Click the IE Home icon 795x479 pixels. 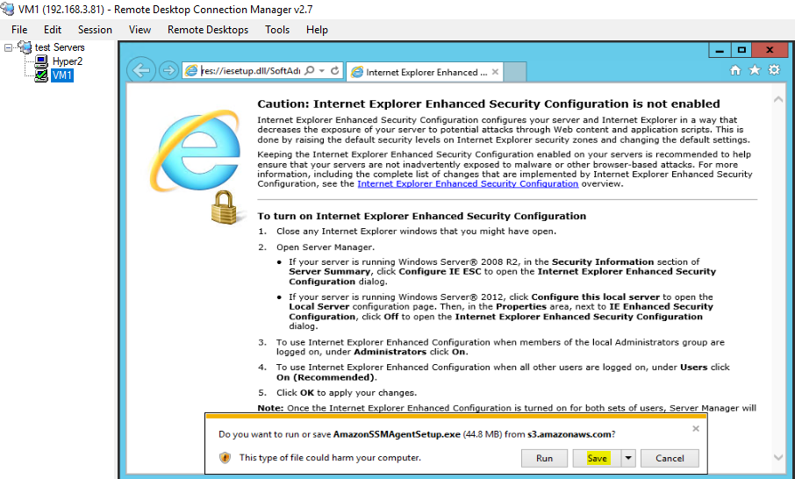pyautogui.click(x=735, y=70)
